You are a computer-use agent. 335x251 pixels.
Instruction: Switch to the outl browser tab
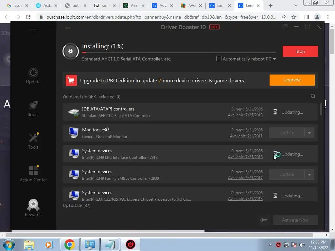coord(76,6)
